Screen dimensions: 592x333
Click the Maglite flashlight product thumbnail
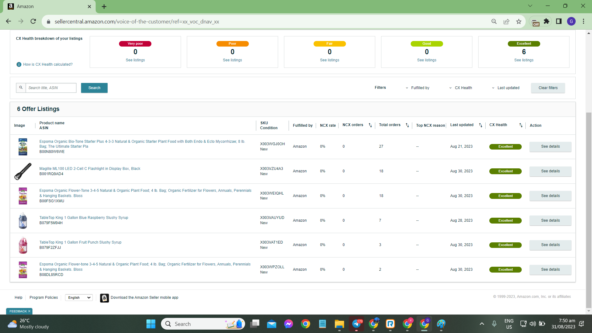coord(23,171)
